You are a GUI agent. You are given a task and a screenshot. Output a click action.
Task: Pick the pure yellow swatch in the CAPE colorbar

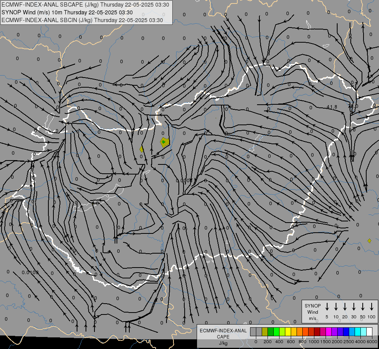pos(288,332)
